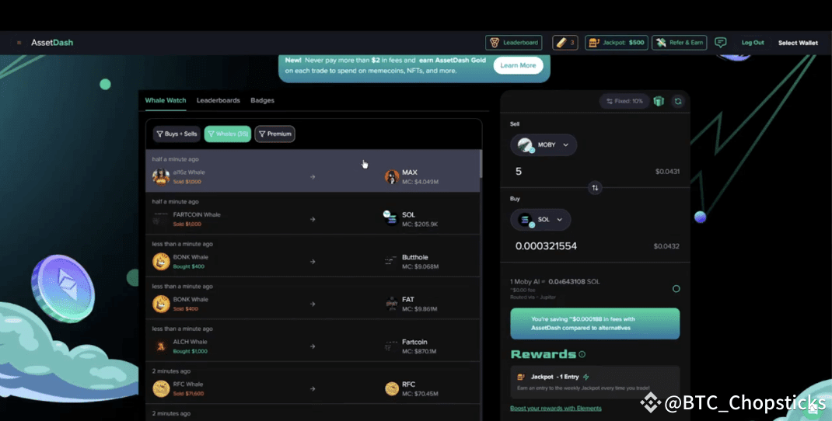Open the chat messages icon
This screenshot has width=832, height=421.
coord(721,43)
